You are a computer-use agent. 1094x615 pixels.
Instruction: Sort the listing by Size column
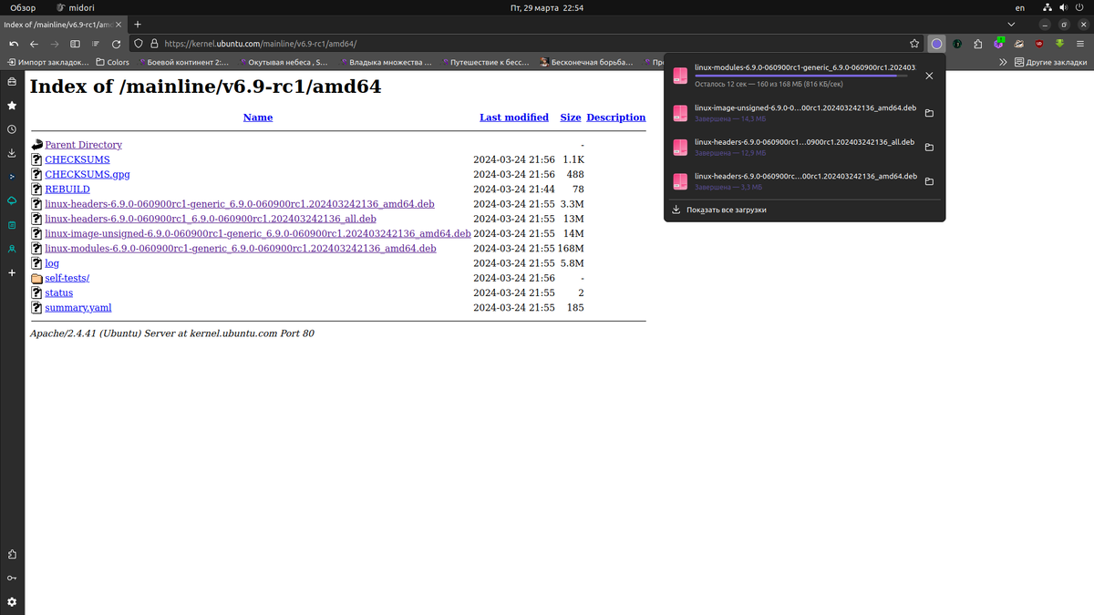[x=571, y=118]
